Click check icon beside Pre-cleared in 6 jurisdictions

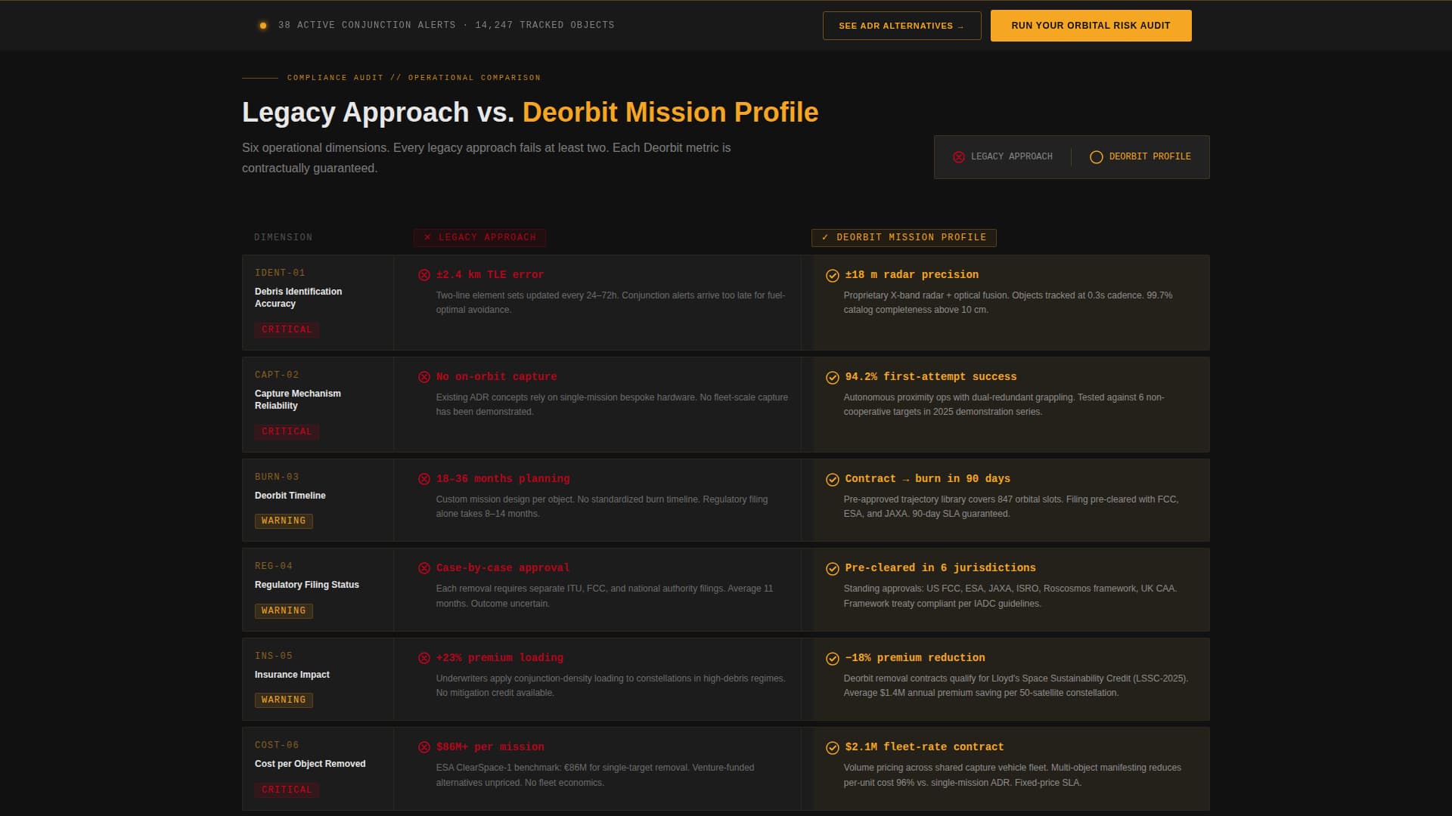[832, 569]
